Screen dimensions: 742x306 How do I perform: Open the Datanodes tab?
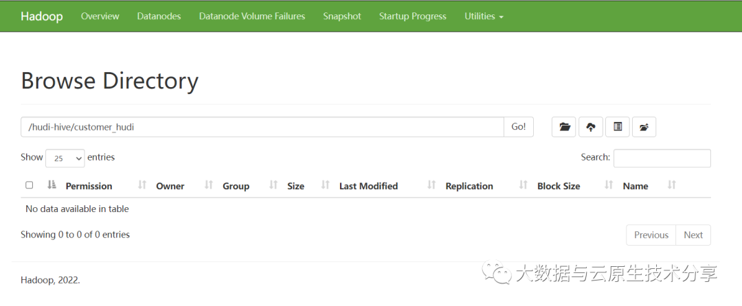coord(159,16)
